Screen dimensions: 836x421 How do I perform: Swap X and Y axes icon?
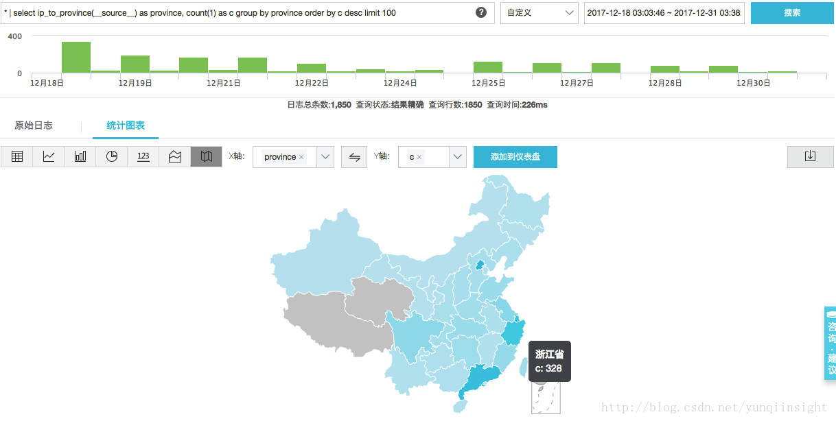click(355, 157)
